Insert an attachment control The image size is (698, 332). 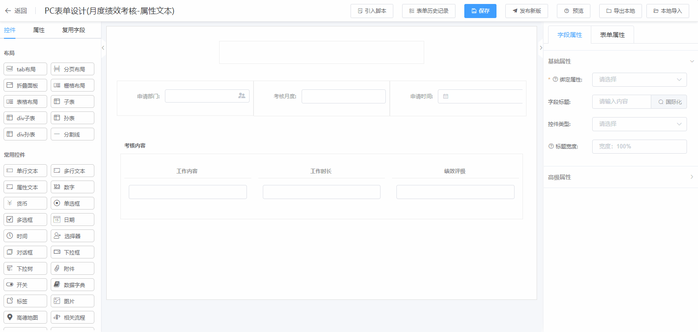pyautogui.click(x=72, y=269)
